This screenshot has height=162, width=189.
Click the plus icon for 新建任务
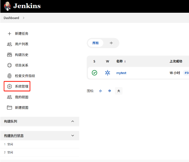click(10, 34)
